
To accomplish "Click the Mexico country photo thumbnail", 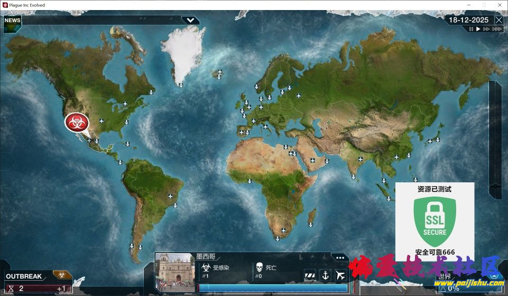I will click(176, 272).
